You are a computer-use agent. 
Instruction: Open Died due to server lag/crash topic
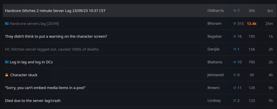33,101
